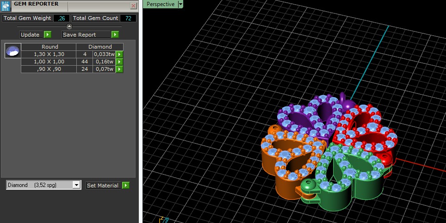
Task: Collapse the panel using the round arrow handle
Action: pyautogui.click(x=69, y=26)
